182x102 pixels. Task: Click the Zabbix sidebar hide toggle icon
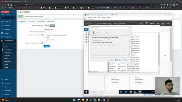pos(14,12)
